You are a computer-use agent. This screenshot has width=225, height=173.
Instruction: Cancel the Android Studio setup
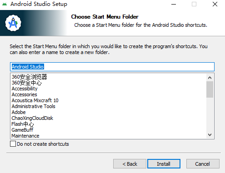coord(203,163)
